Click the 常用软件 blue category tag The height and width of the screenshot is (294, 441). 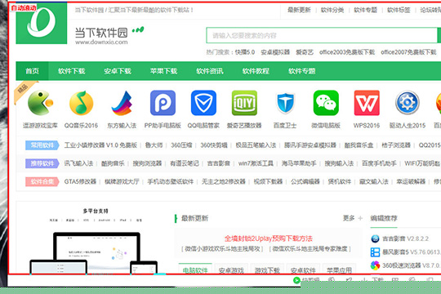tap(42, 145)
